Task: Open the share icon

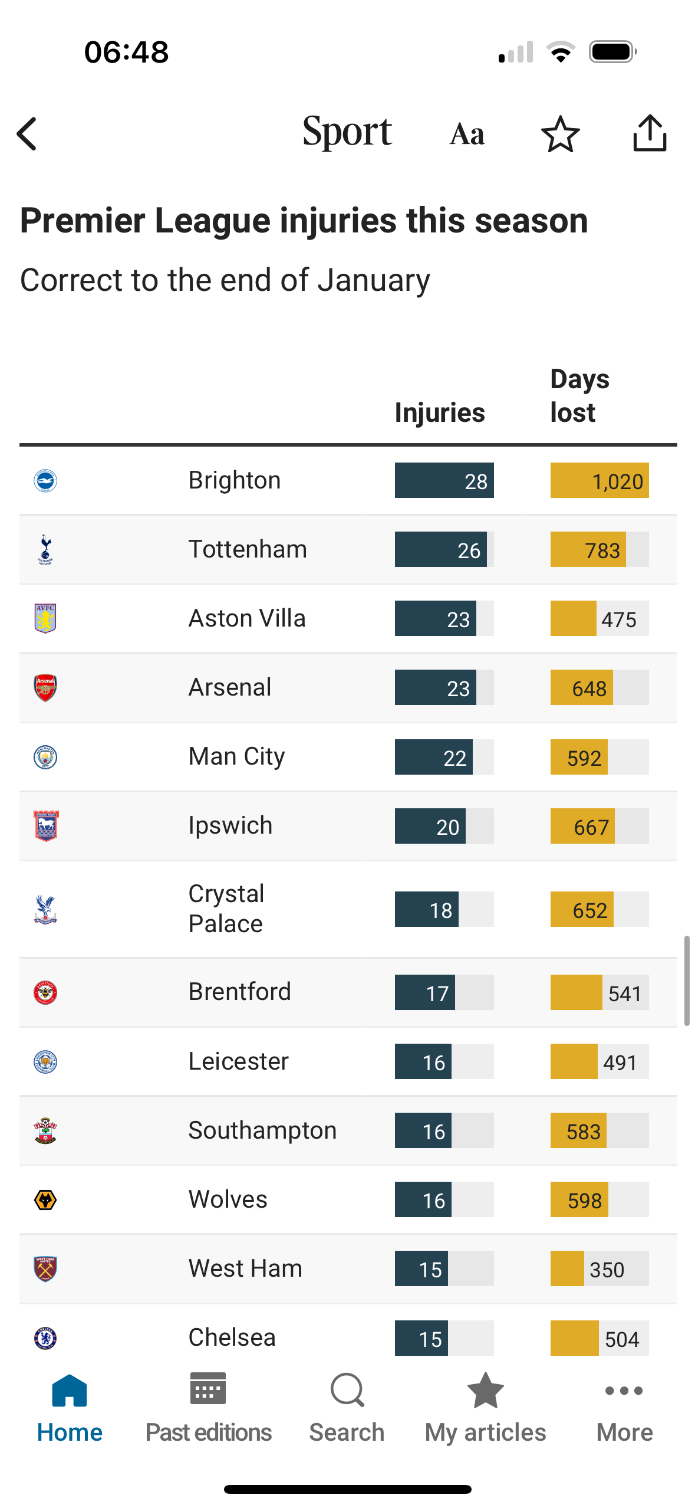Action: click(650, 133)
